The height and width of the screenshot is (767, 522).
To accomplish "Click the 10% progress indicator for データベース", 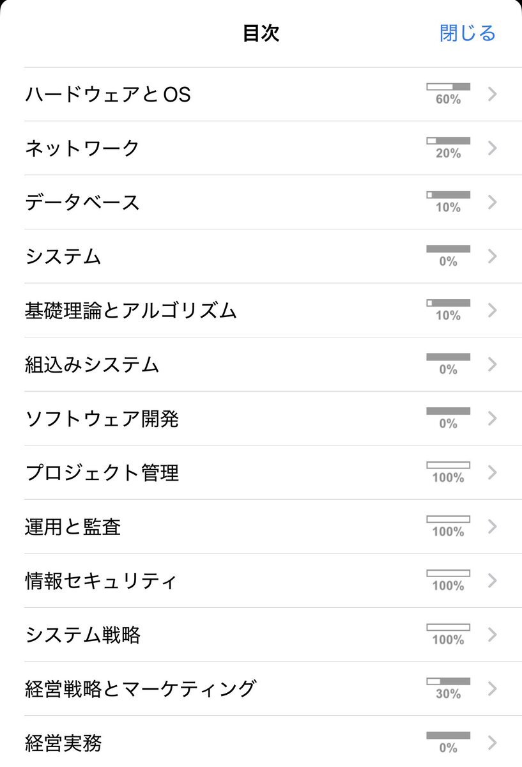I will 448,201.
